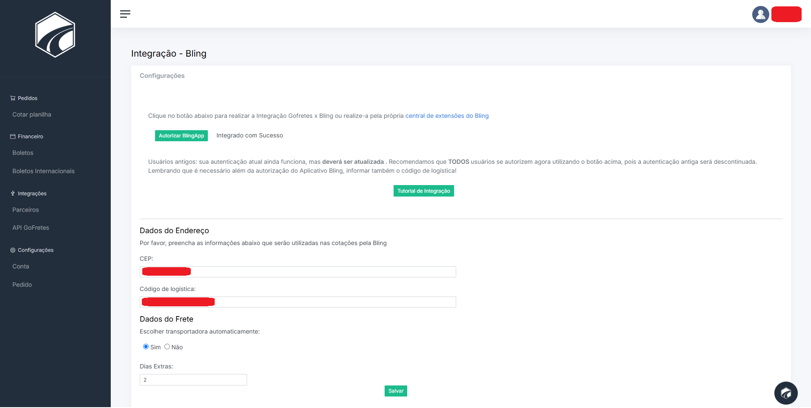Click the Dias Extras field

tap(193, 380)
